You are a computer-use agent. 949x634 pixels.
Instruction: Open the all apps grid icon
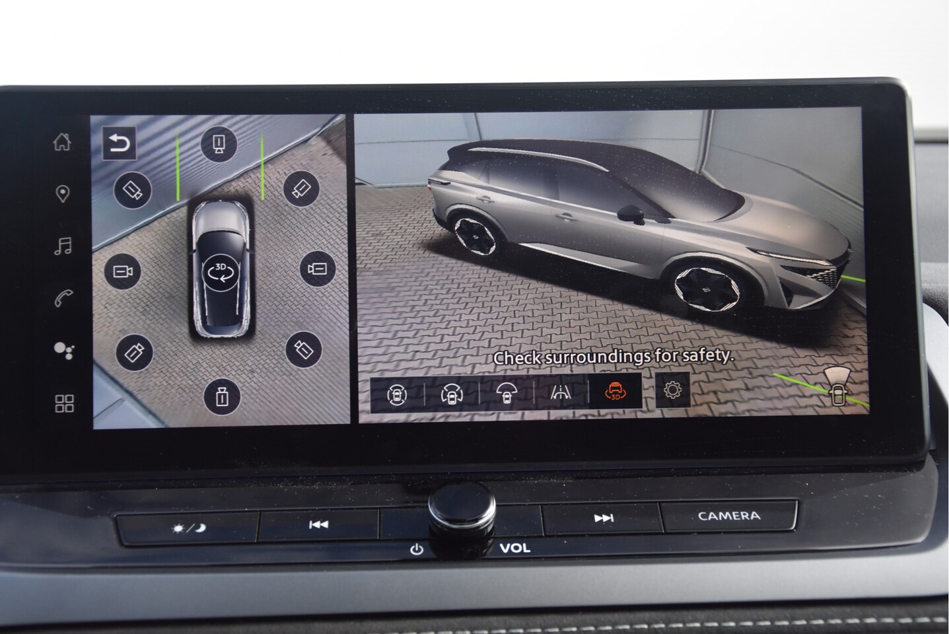(x=65, y=404)
